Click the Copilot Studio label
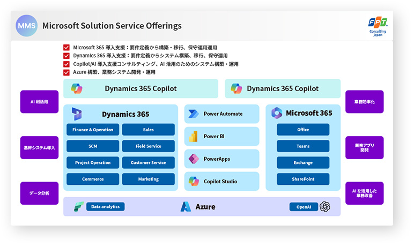 220,182
